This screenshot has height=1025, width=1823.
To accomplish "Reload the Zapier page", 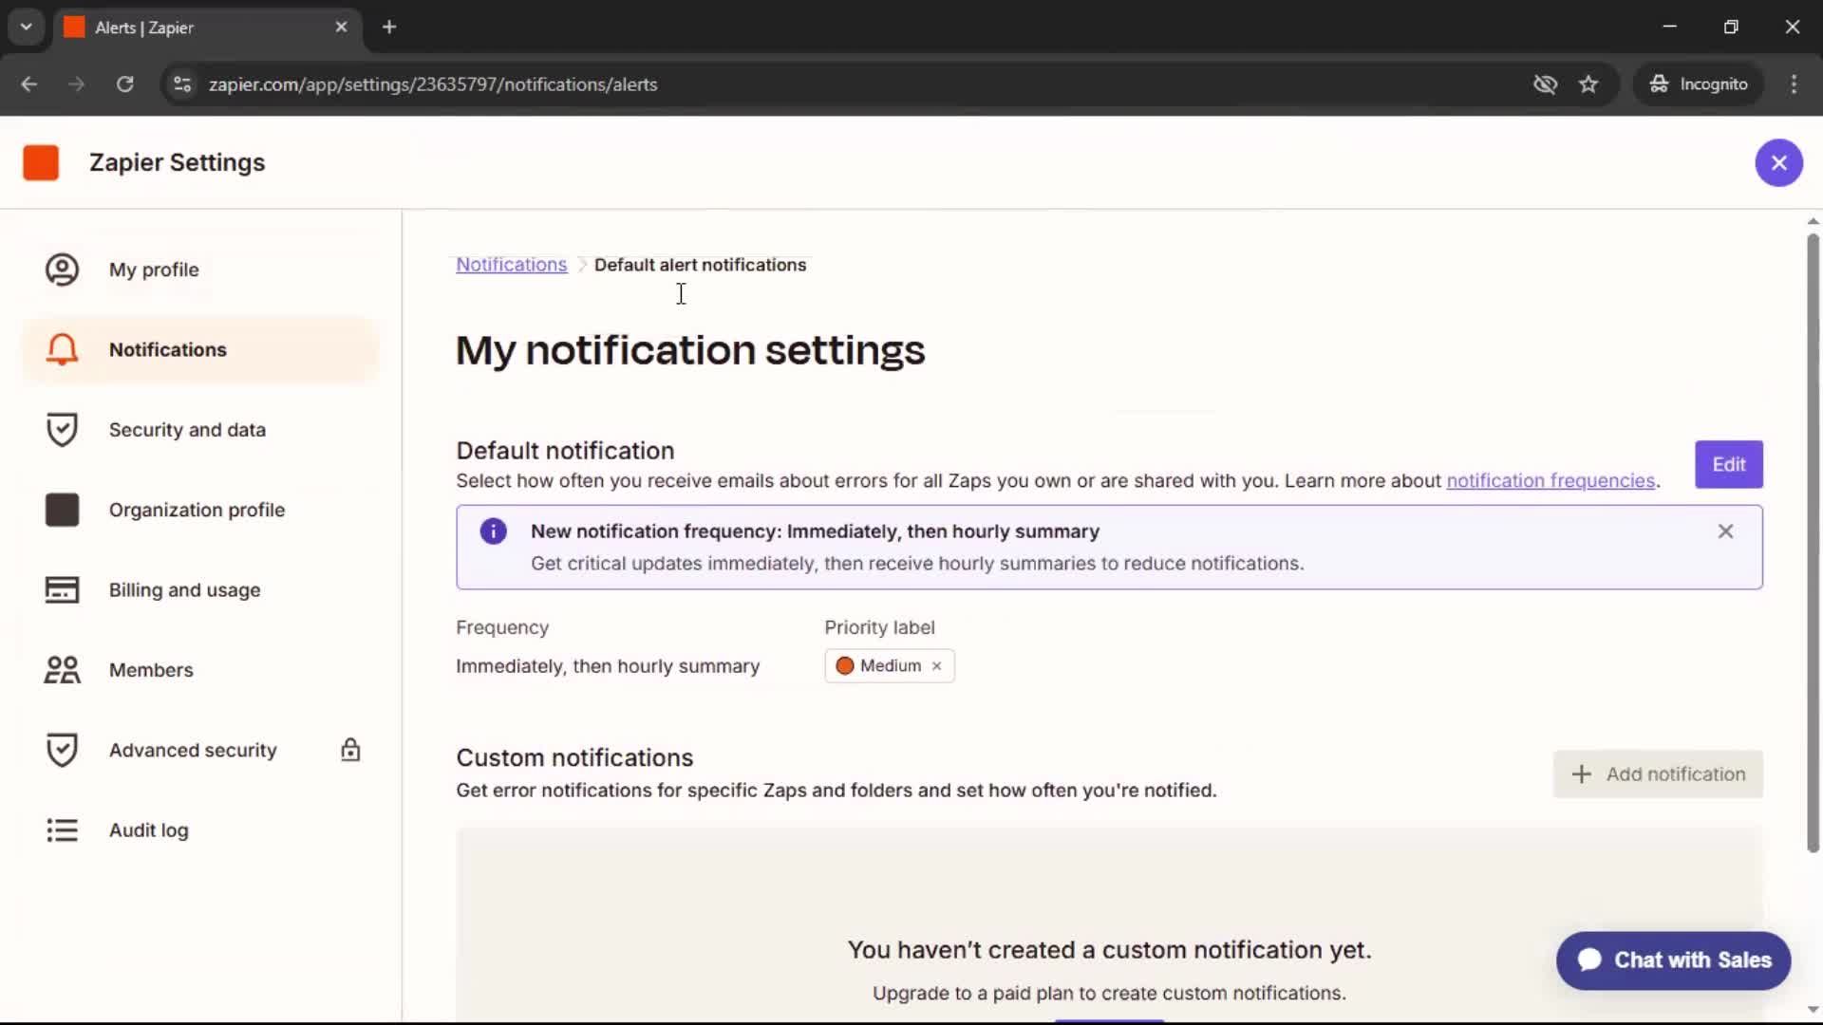I will coord(124,84).
